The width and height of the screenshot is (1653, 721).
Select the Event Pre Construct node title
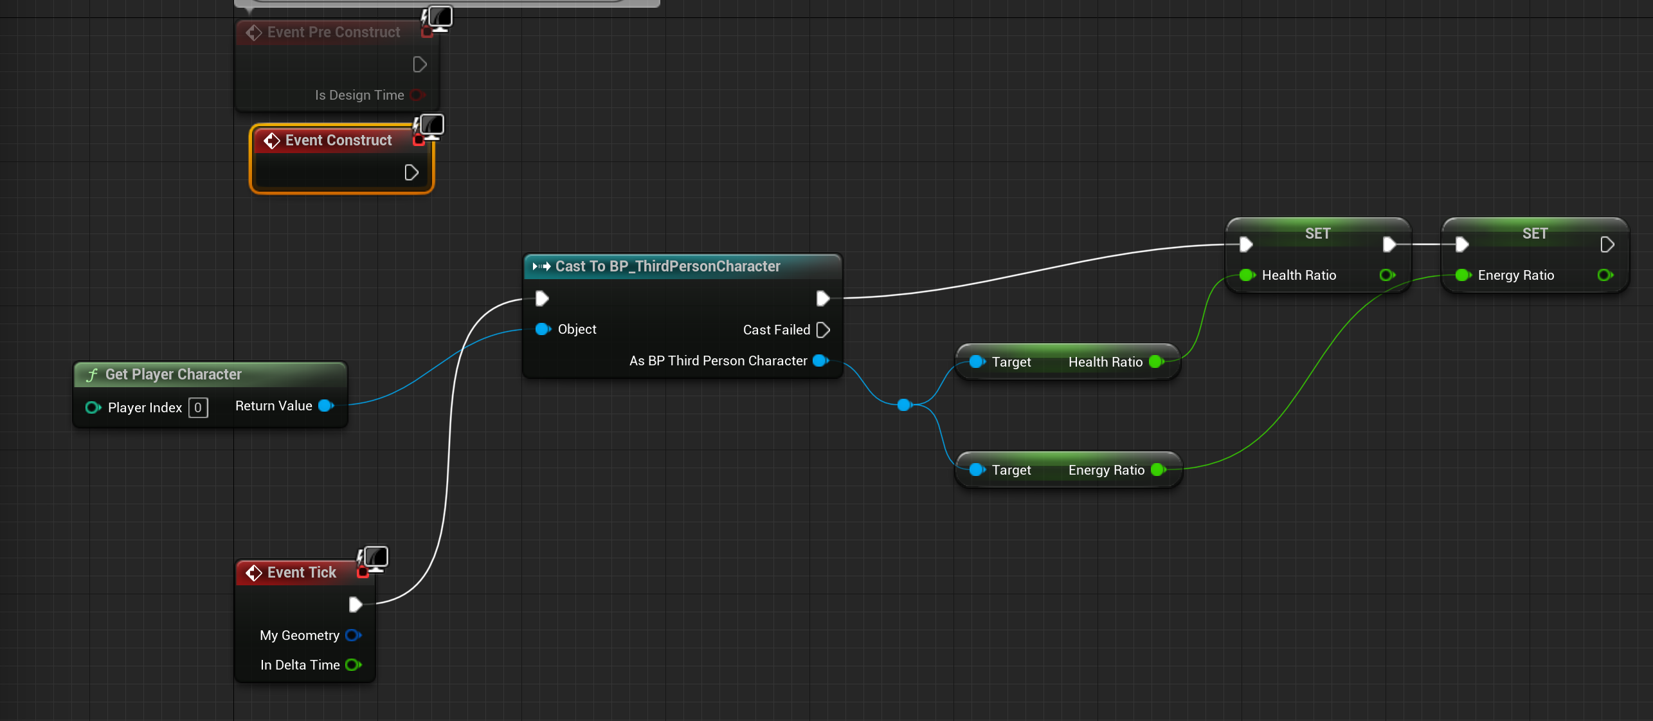click(x=333, y=32)
